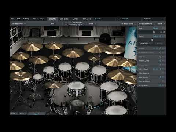Select the DRUMS tab

52,19
